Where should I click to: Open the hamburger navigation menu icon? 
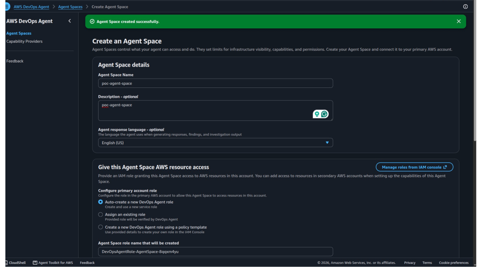[7, 6]
